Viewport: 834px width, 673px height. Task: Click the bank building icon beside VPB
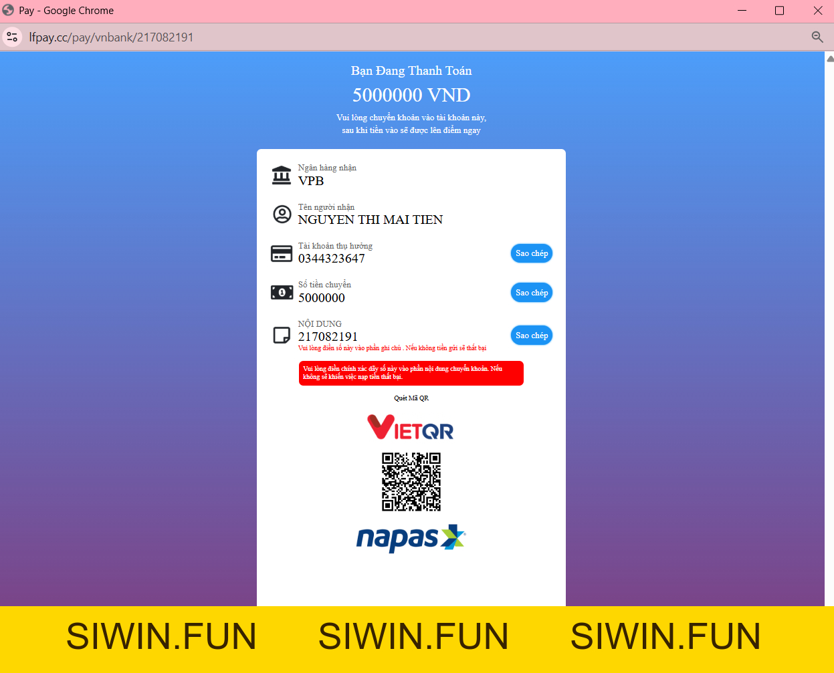point(282,175)
